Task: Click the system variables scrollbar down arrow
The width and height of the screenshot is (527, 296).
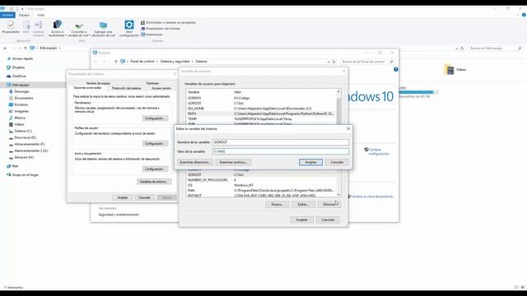Action: coord(338,195)
